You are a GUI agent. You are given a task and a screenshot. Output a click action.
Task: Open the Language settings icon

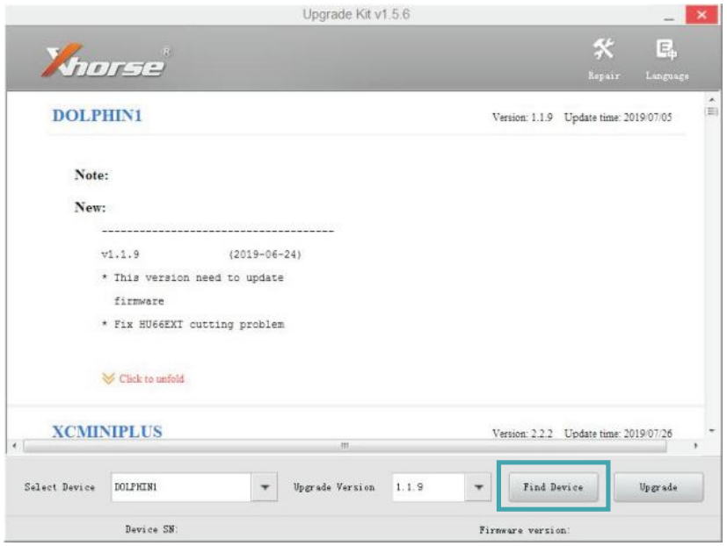click(x=666, y=60)
